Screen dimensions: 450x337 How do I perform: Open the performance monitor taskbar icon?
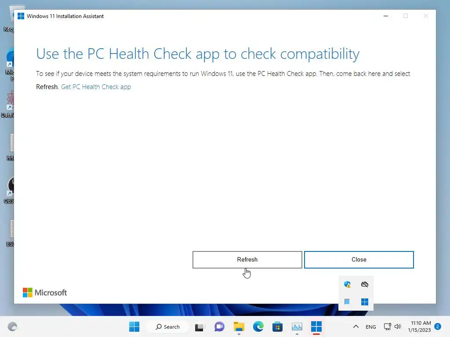click(x=297, y=326)
